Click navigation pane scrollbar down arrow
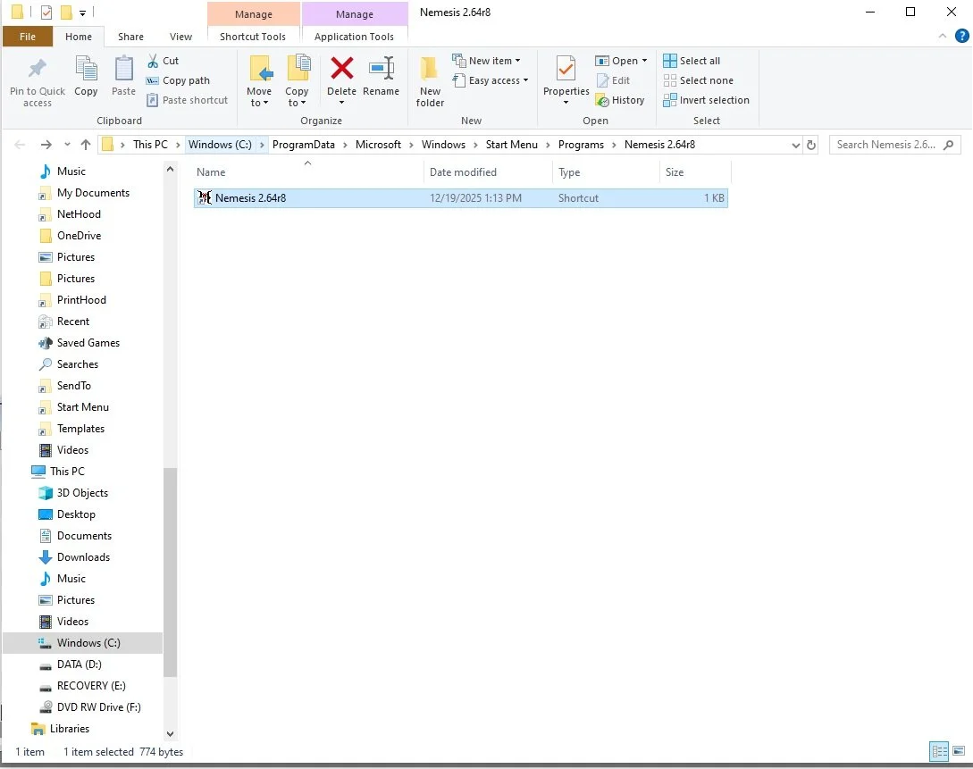 170,733
